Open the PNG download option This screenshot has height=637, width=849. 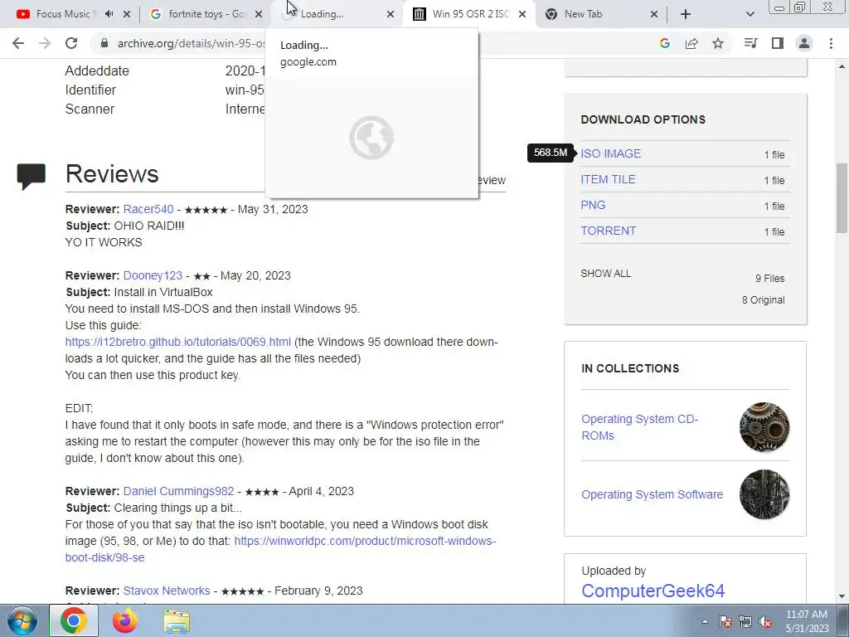pos(593,205)
